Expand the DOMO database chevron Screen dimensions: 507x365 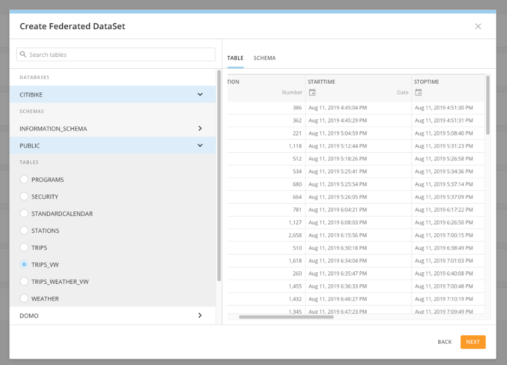tap(200, 315)
